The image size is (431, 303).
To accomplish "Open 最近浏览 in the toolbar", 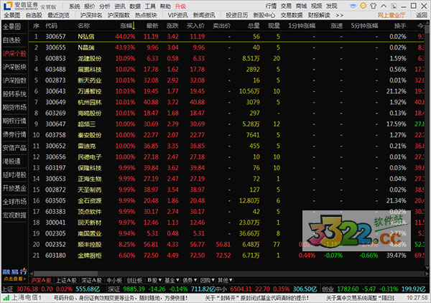I will tap(58, 15).
